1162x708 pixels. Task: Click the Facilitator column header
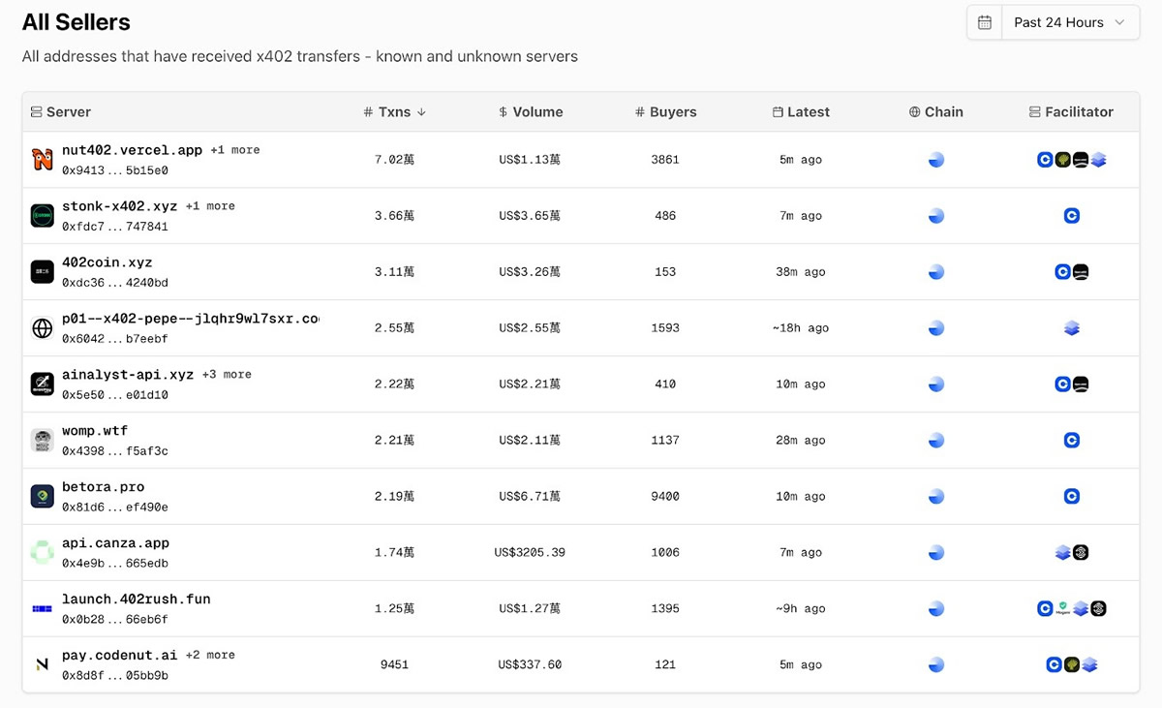1071,112
